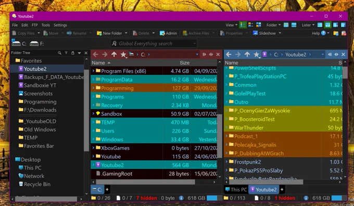The height and width of the screenshot is (206, 354).
Task: Swap panes using left pane double-arrow icon
Action: (x=211, y=55)
